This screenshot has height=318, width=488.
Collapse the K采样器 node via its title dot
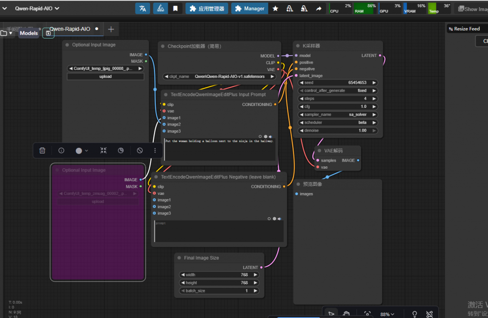pos(297,46)
